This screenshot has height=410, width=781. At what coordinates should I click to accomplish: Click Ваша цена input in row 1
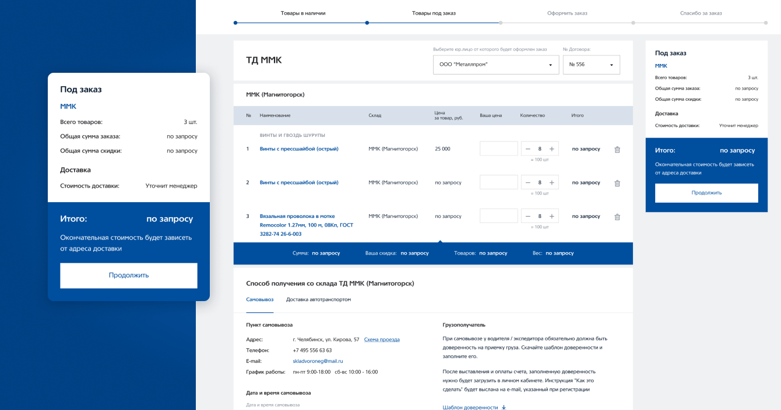499,149
